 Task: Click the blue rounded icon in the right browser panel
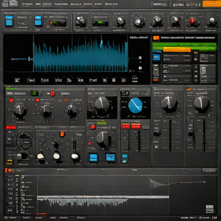[x=156, y=57]
